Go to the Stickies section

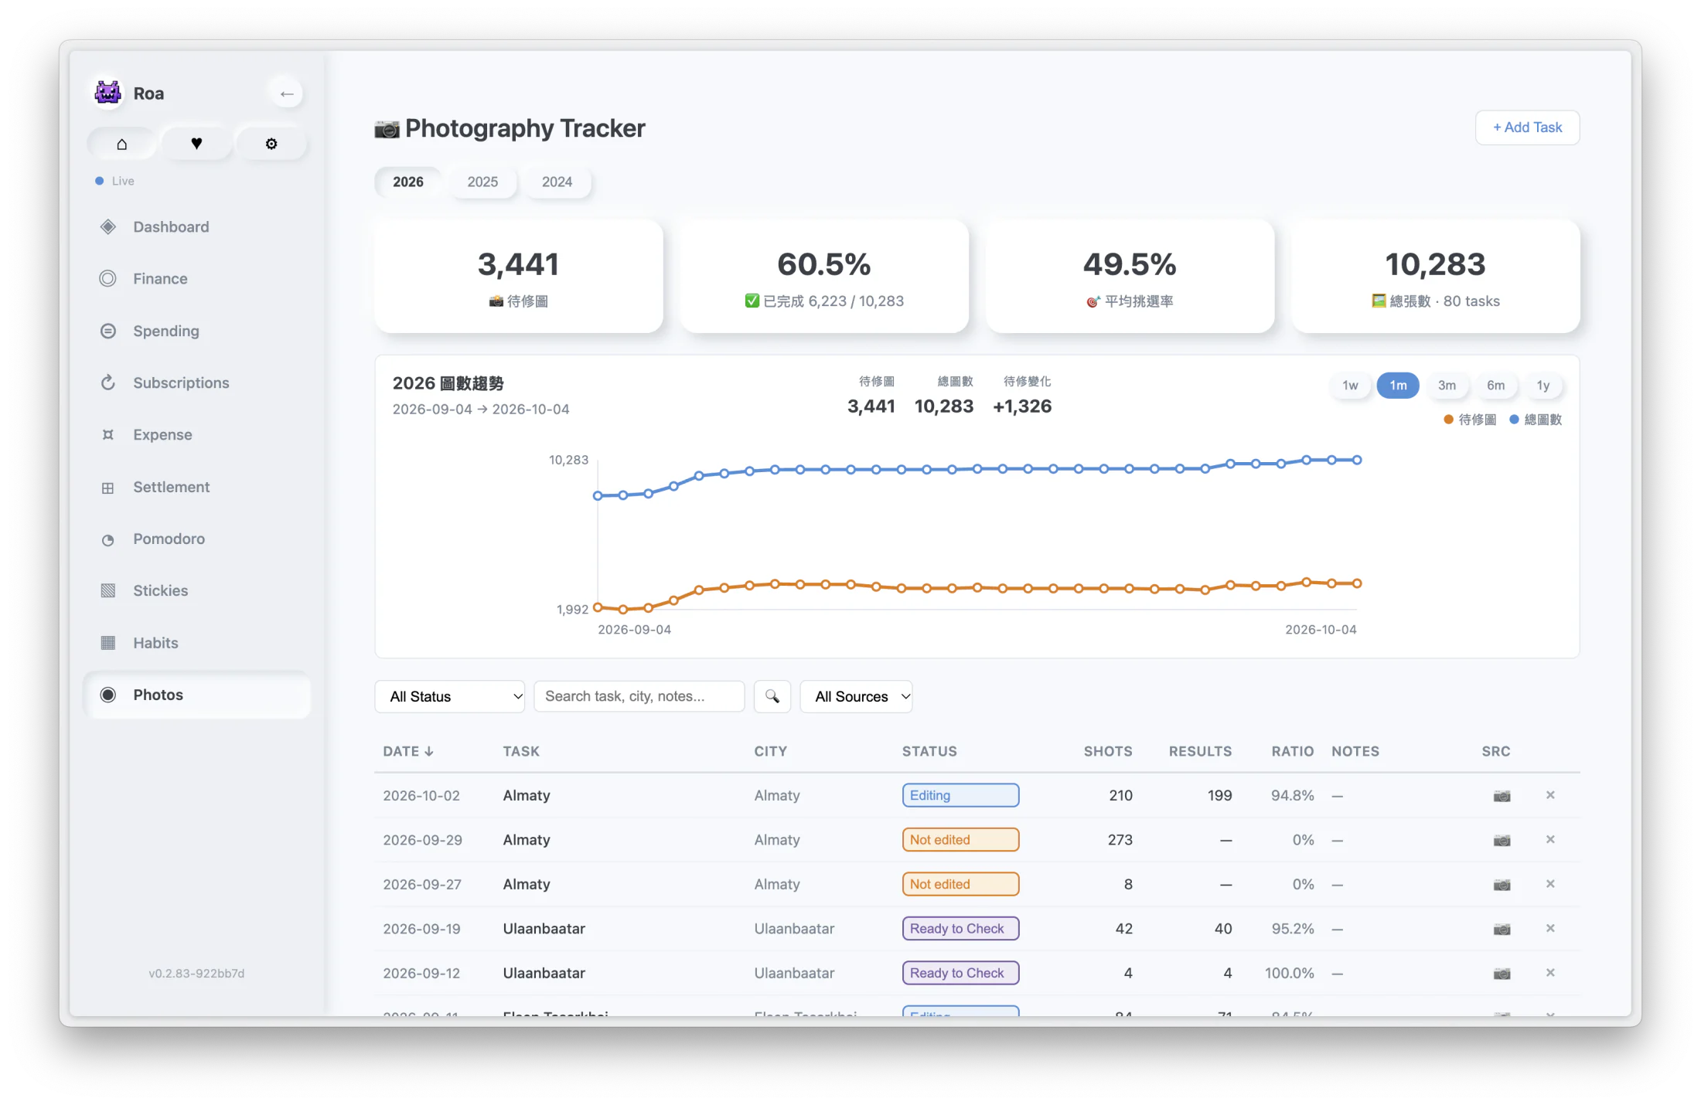click(x=160, y=590)
